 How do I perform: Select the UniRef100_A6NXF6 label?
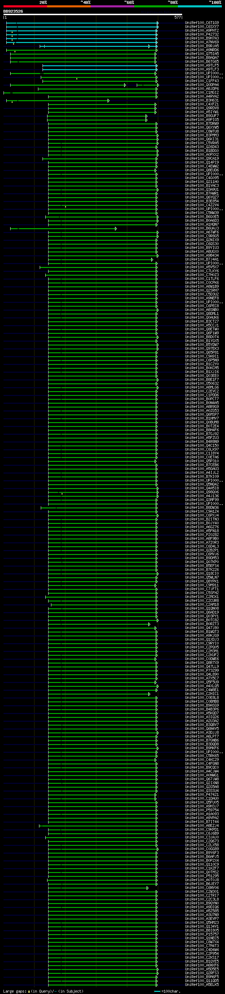202,965
